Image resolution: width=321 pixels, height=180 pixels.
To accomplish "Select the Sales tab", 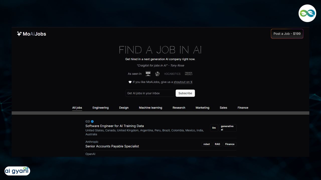I will coord(223,108).
